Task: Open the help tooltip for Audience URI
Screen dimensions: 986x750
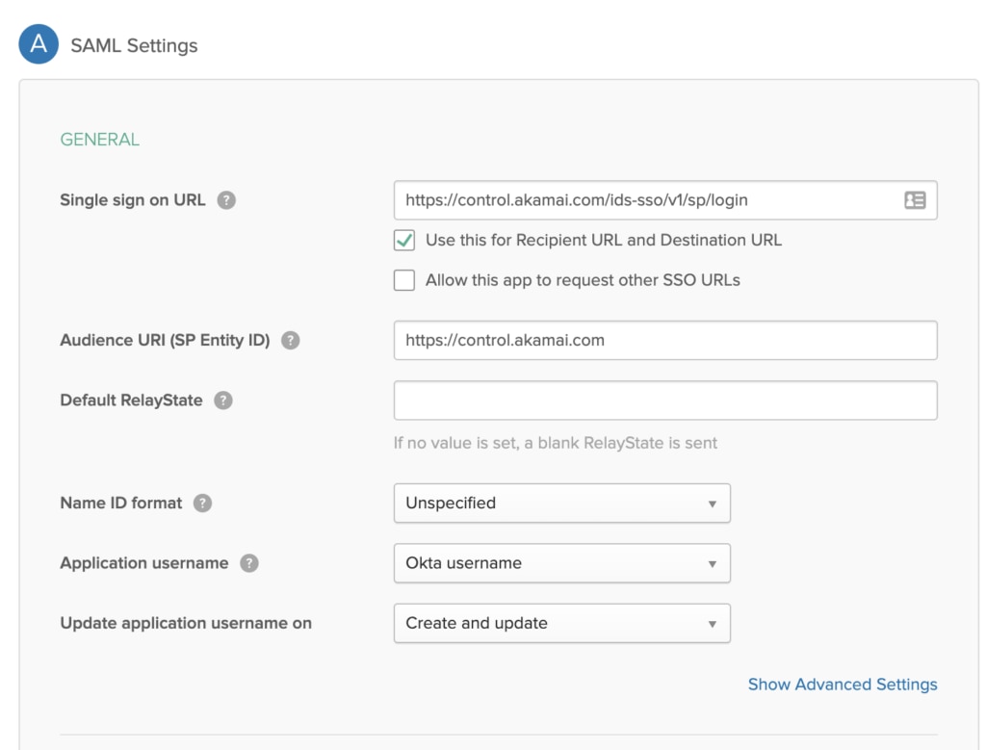Action: (x=291, y=339)
